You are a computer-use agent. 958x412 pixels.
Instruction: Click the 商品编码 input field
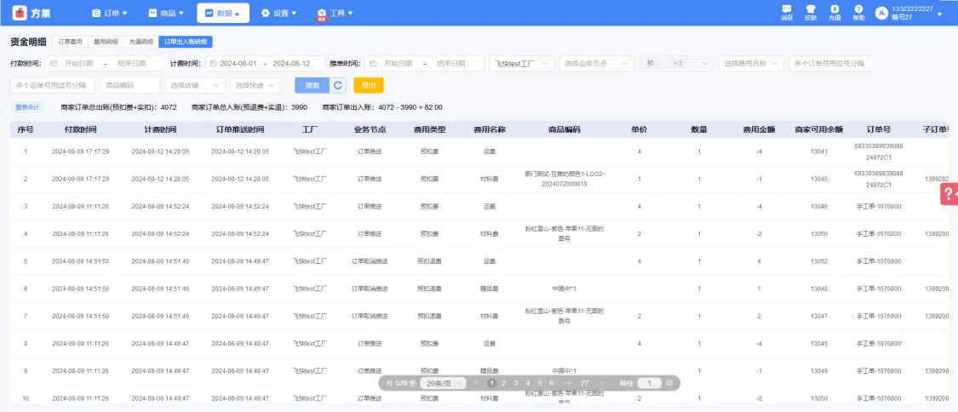coord(129,85)
